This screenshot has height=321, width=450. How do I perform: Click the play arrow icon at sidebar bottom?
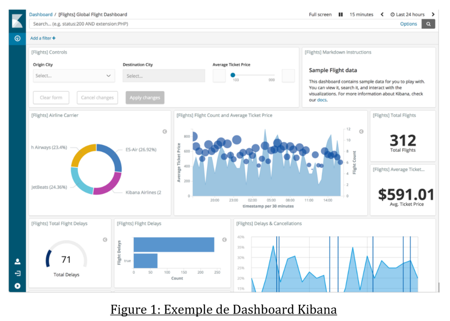[18, 286]
